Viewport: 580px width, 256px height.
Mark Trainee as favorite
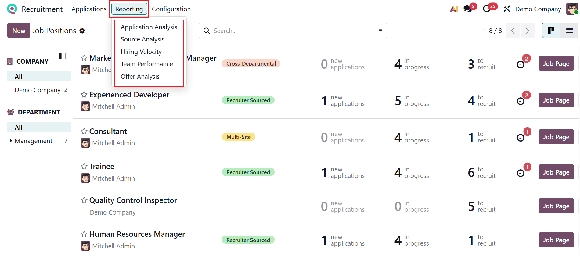point(84,166)
